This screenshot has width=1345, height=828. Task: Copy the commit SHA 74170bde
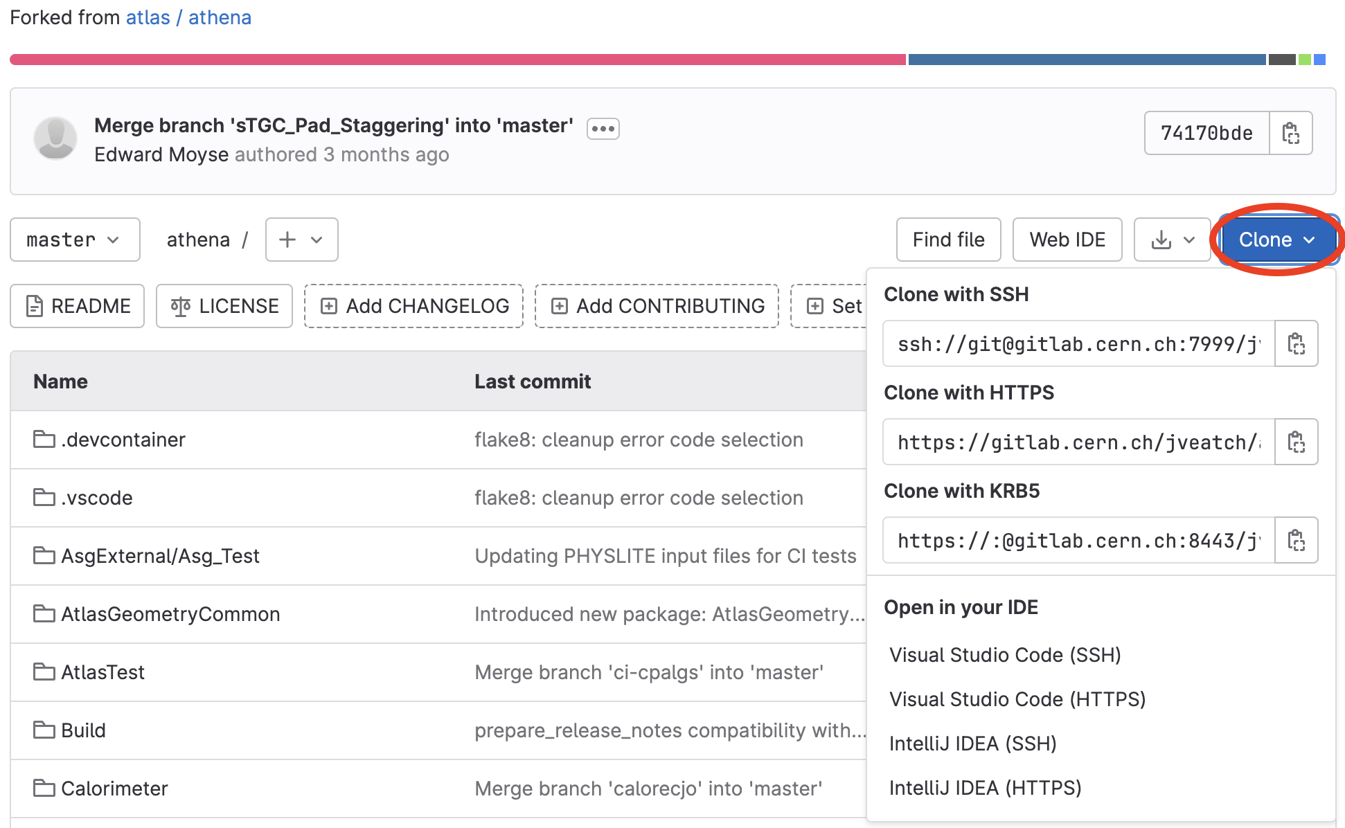(1290, 133)
